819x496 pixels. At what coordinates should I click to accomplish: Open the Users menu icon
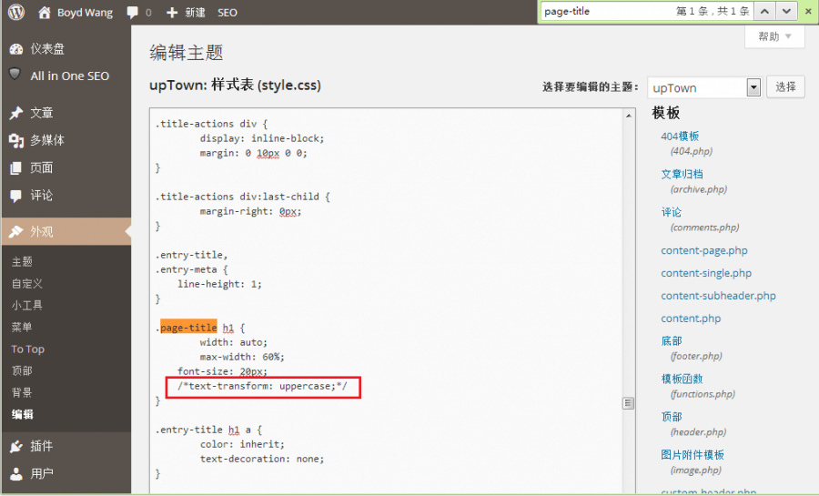[15, 473]
